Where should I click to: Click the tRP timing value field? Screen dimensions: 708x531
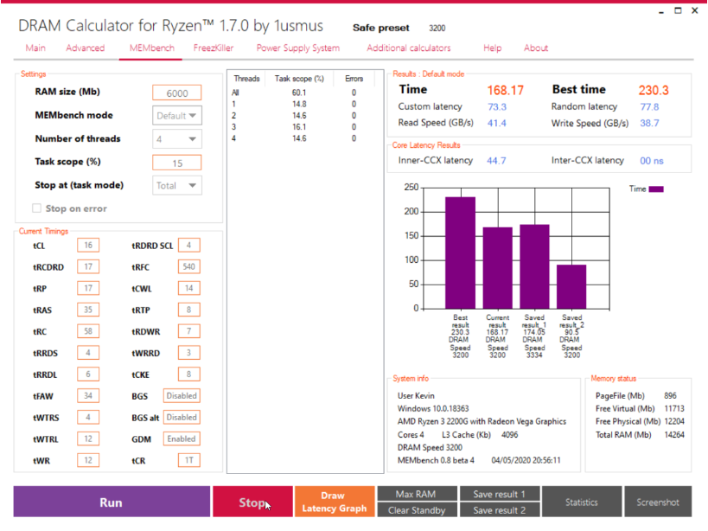(x=88, y=288)
